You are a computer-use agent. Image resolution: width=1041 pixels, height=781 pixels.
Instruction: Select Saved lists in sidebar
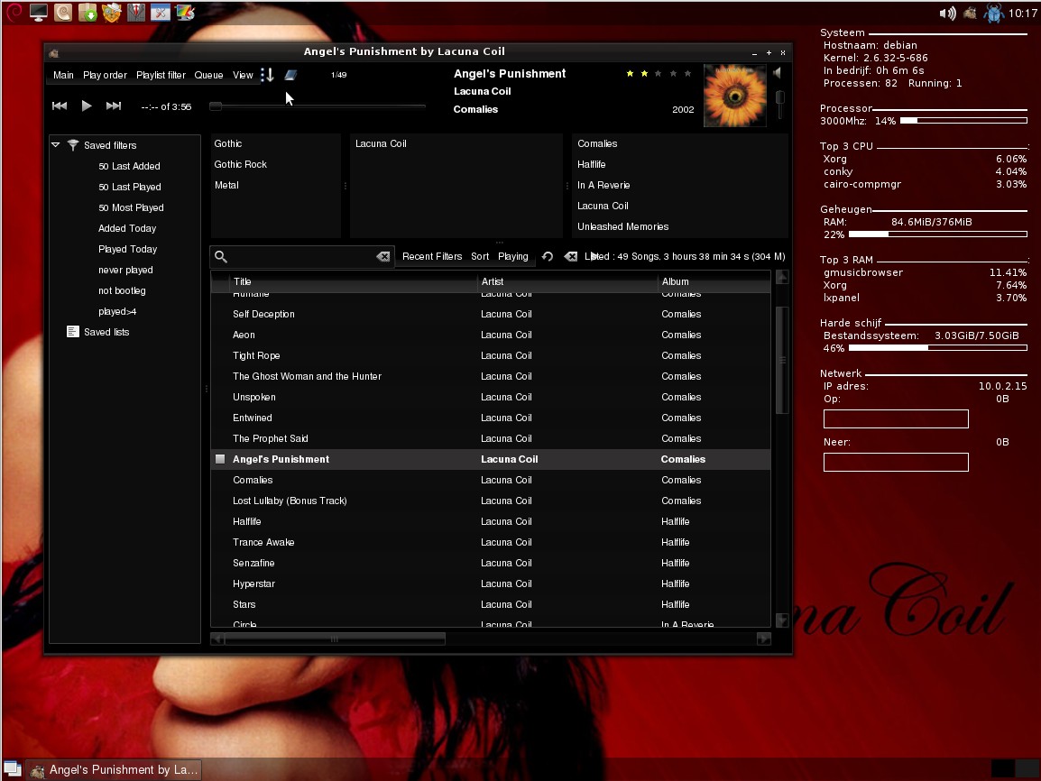click(106, 332)
